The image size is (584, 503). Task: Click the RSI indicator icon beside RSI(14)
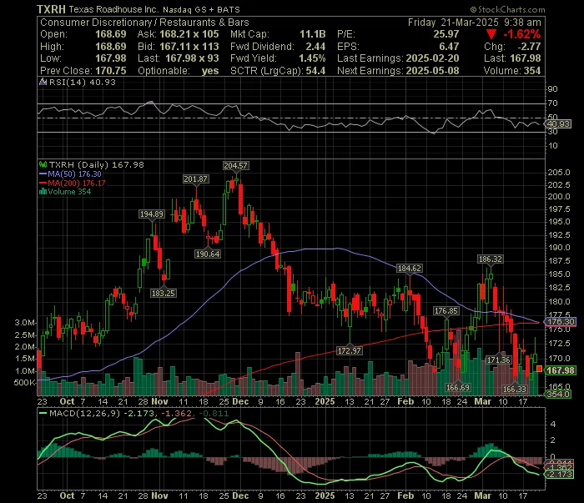43,82
